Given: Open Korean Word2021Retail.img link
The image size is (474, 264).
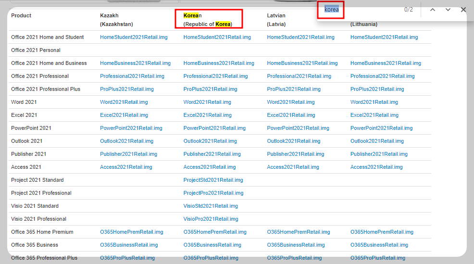Looking at the screenshot, I should [207, 102].
